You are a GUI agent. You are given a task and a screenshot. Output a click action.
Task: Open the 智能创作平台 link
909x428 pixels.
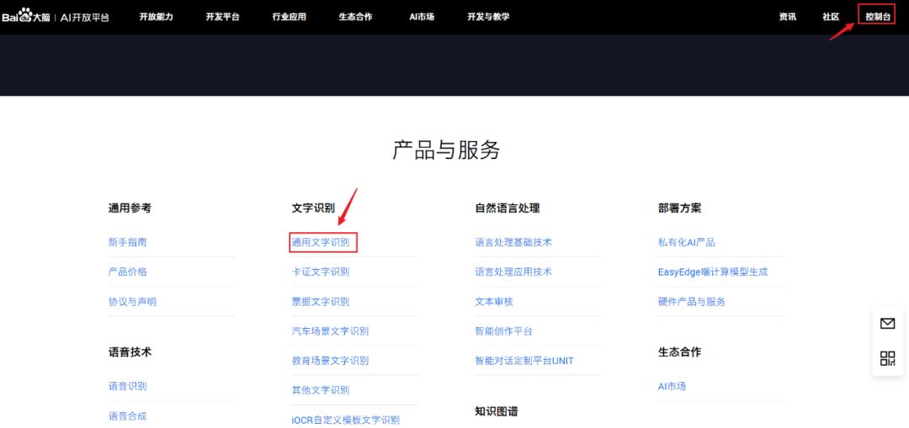(x=504, y=331)
